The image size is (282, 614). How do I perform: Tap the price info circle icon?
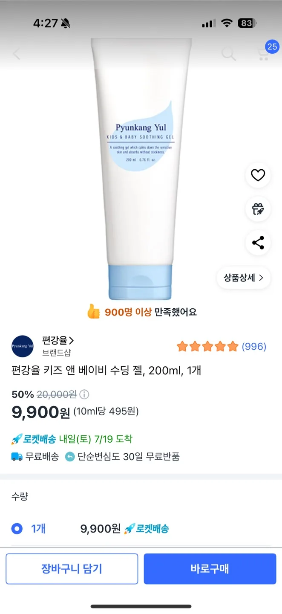(84, 394)
